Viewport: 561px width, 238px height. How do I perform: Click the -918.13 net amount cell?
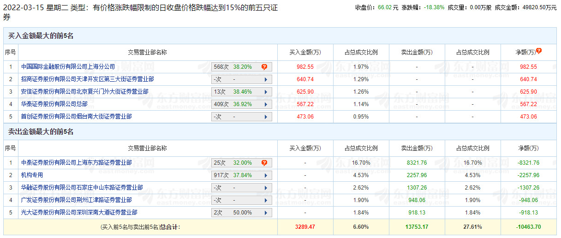[528, 213]
